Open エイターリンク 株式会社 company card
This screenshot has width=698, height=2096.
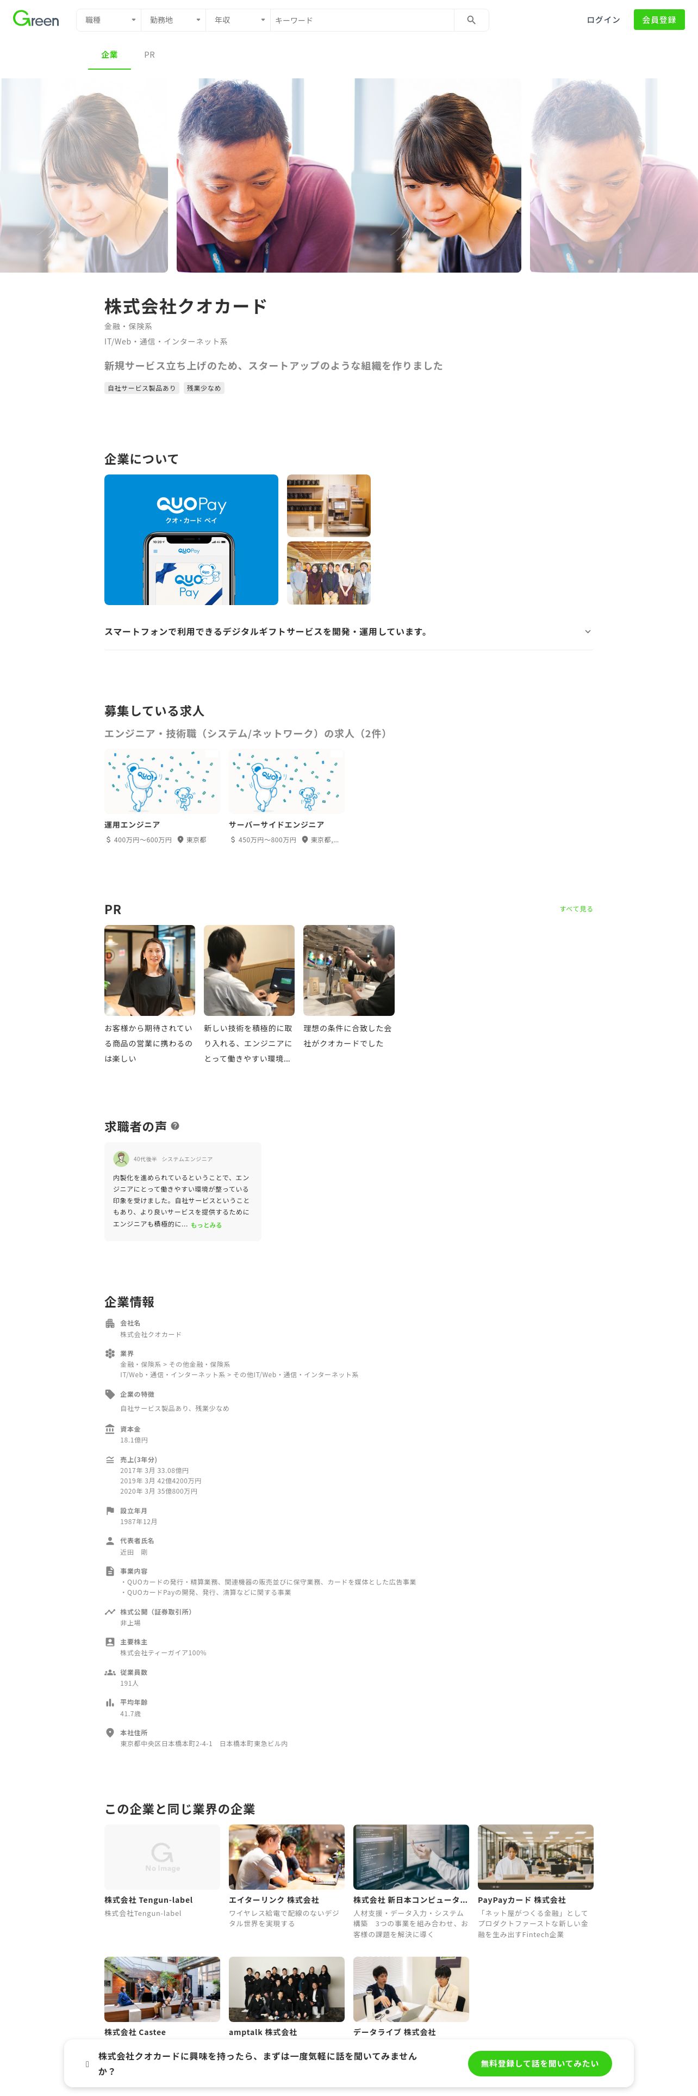286,1876
